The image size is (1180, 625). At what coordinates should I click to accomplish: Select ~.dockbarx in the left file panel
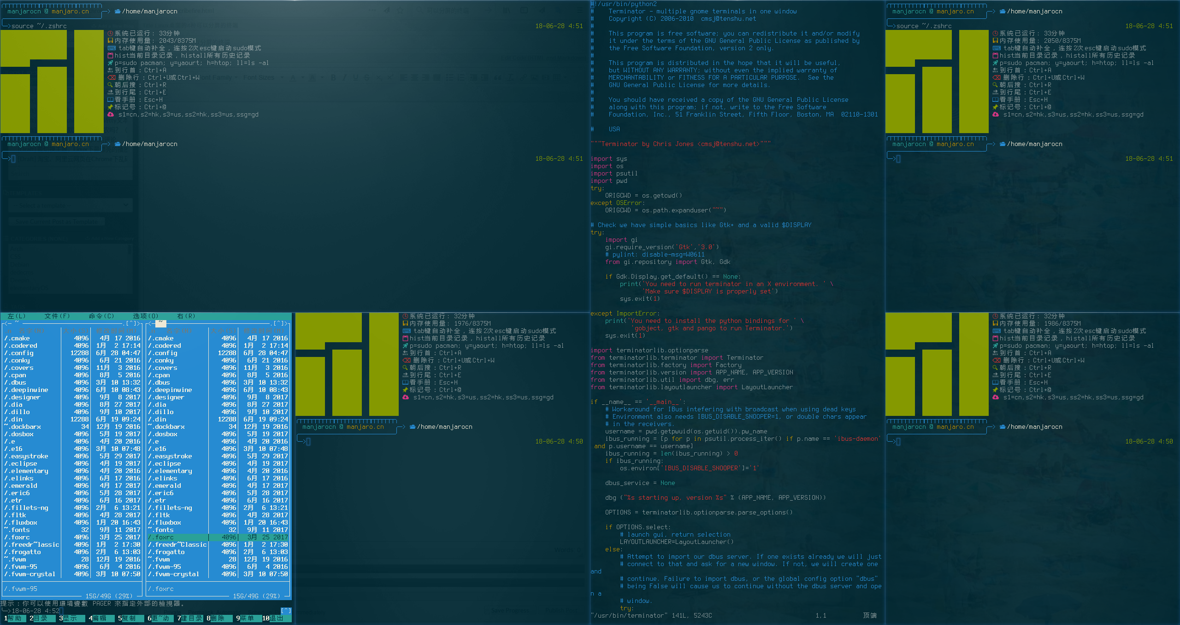pos(72,426)
